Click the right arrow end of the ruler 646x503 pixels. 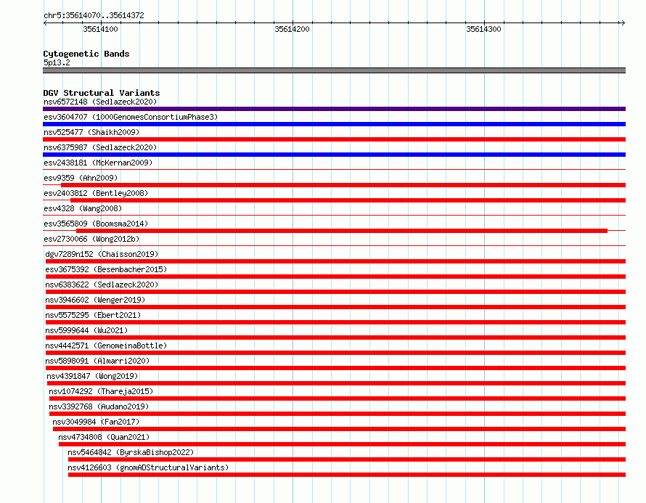tap(623, 23)
